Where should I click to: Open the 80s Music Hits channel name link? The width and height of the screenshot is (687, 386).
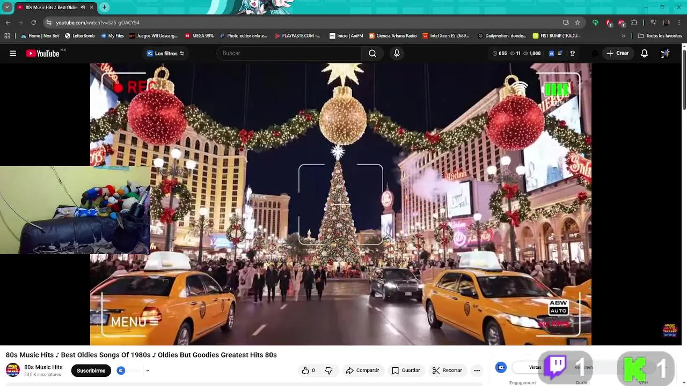(43, 367)
